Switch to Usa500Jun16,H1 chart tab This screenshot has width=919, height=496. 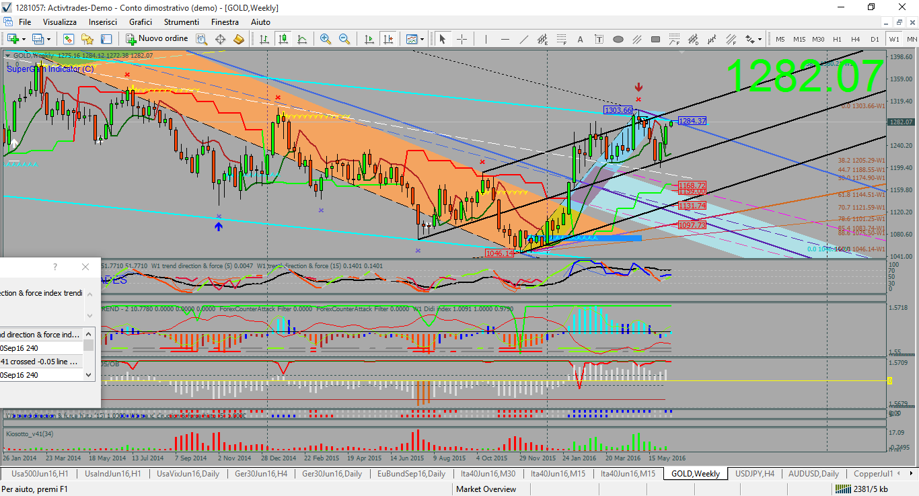click(40, 474)
